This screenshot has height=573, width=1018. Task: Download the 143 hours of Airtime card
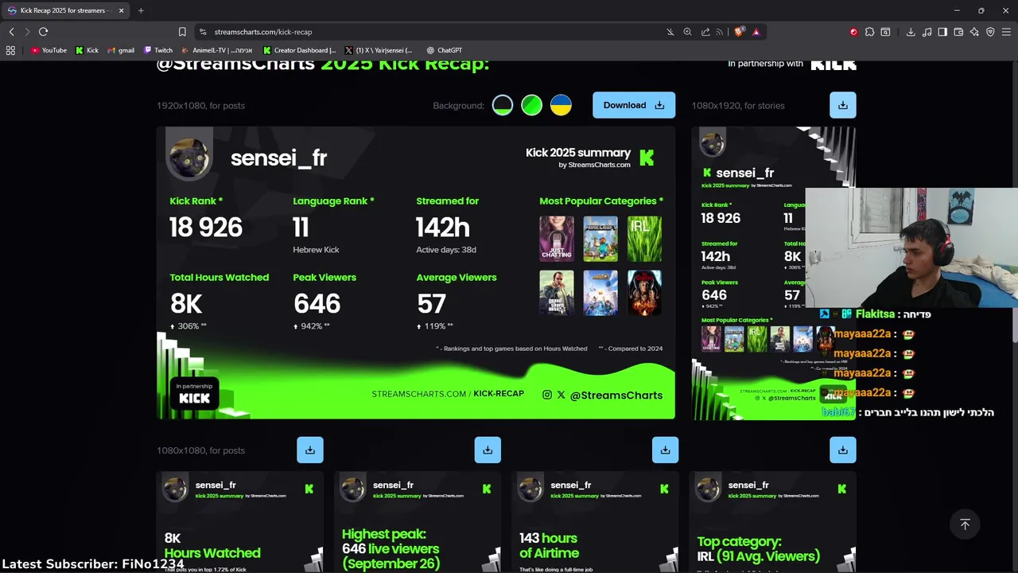(665, 450)
